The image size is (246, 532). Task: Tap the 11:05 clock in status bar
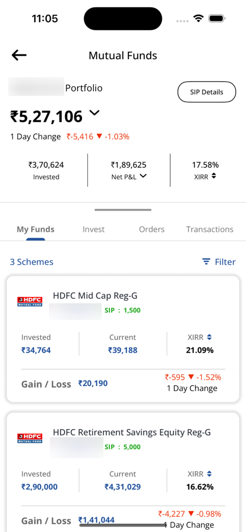click(45, 18)
